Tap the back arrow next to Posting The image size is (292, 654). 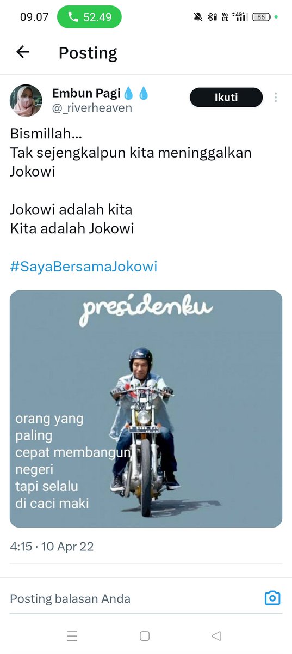[23, 52]
